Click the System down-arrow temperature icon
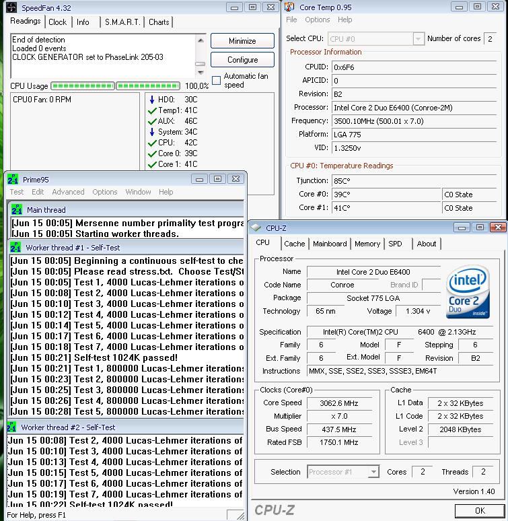 pos(152,132)
